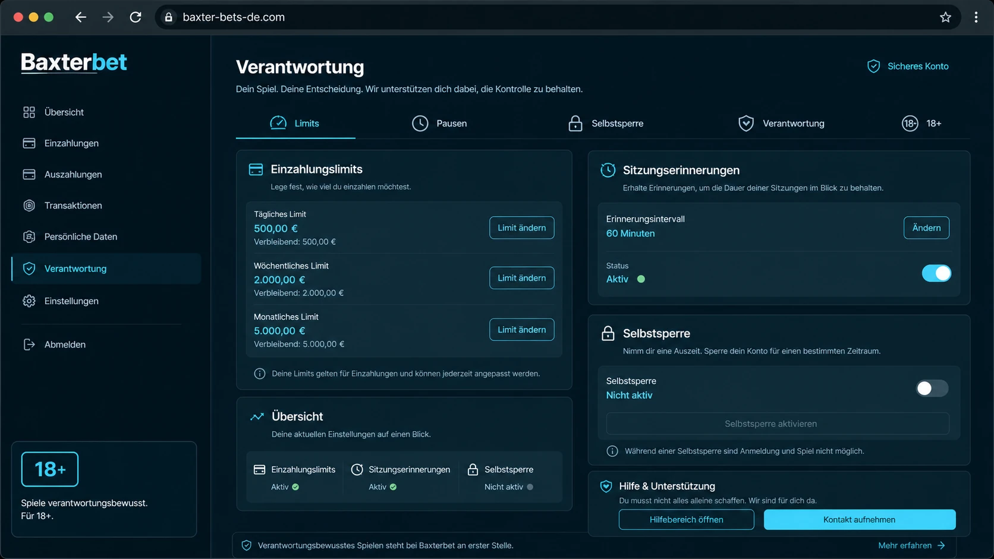Click the Sitzungserinnerungen clock header icon
Viewport: 994px width, 559px height.
point(608,170)
